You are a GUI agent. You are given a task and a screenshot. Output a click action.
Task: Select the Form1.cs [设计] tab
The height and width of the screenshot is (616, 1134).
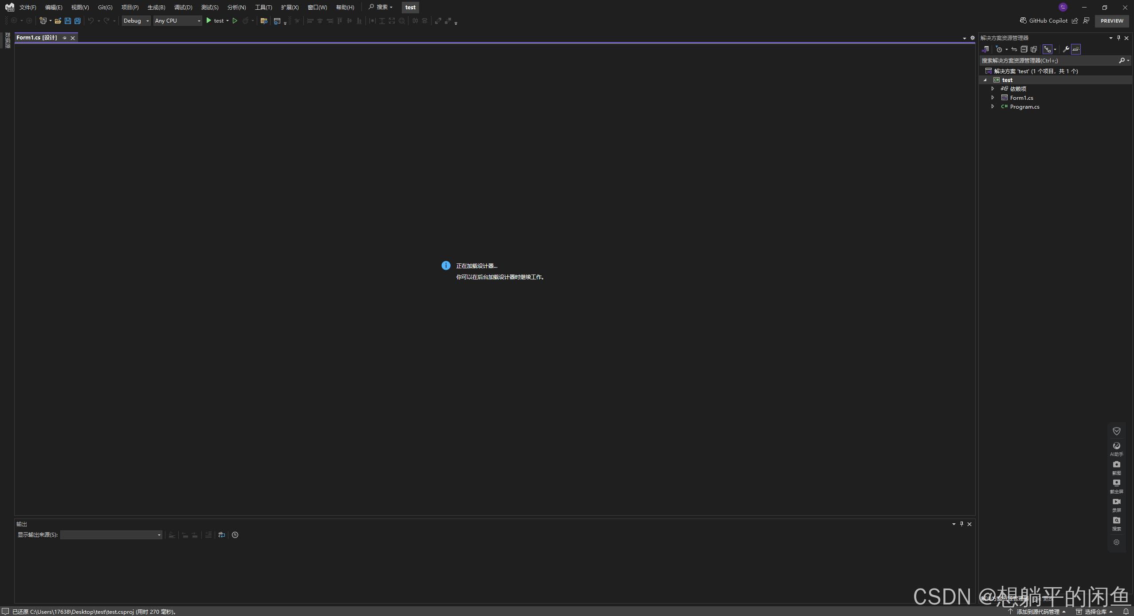[37, 38]
